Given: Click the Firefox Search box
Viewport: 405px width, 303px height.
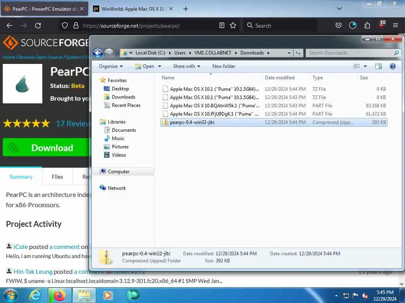Looking at the screenshot, I should [281, 26].
